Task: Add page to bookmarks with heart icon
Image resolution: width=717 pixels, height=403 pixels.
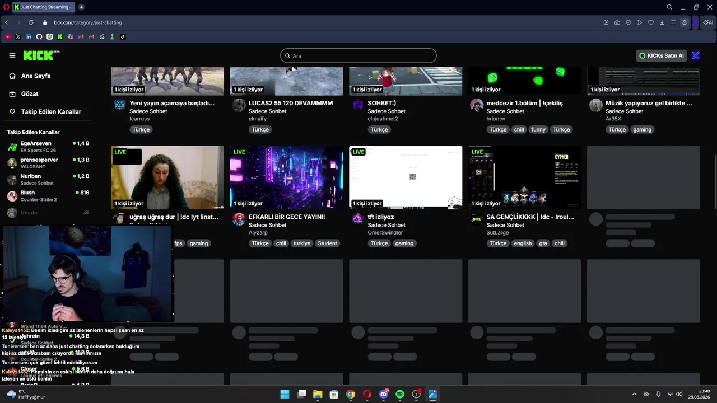Action: pyautogui.click(x=651, y=22)
